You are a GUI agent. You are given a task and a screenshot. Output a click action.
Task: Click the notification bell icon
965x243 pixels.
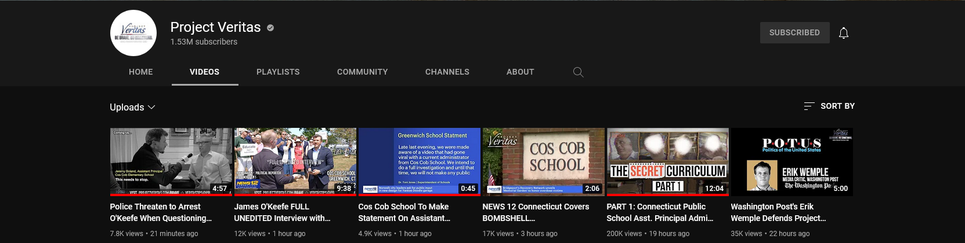[844, 33]
